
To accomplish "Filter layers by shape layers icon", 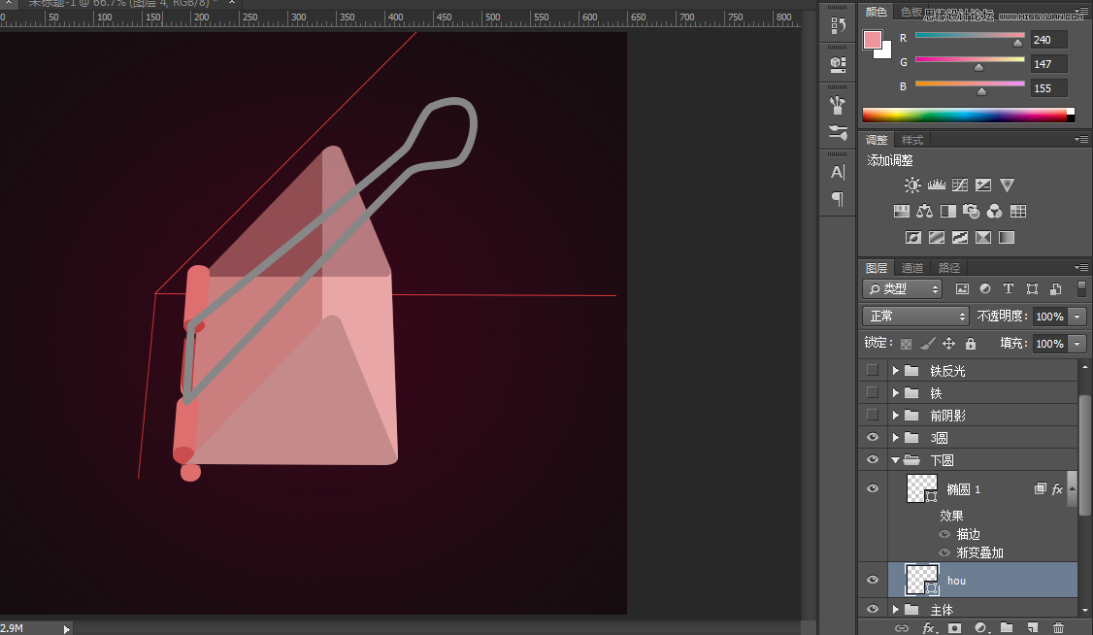I will click(1033, 288).
